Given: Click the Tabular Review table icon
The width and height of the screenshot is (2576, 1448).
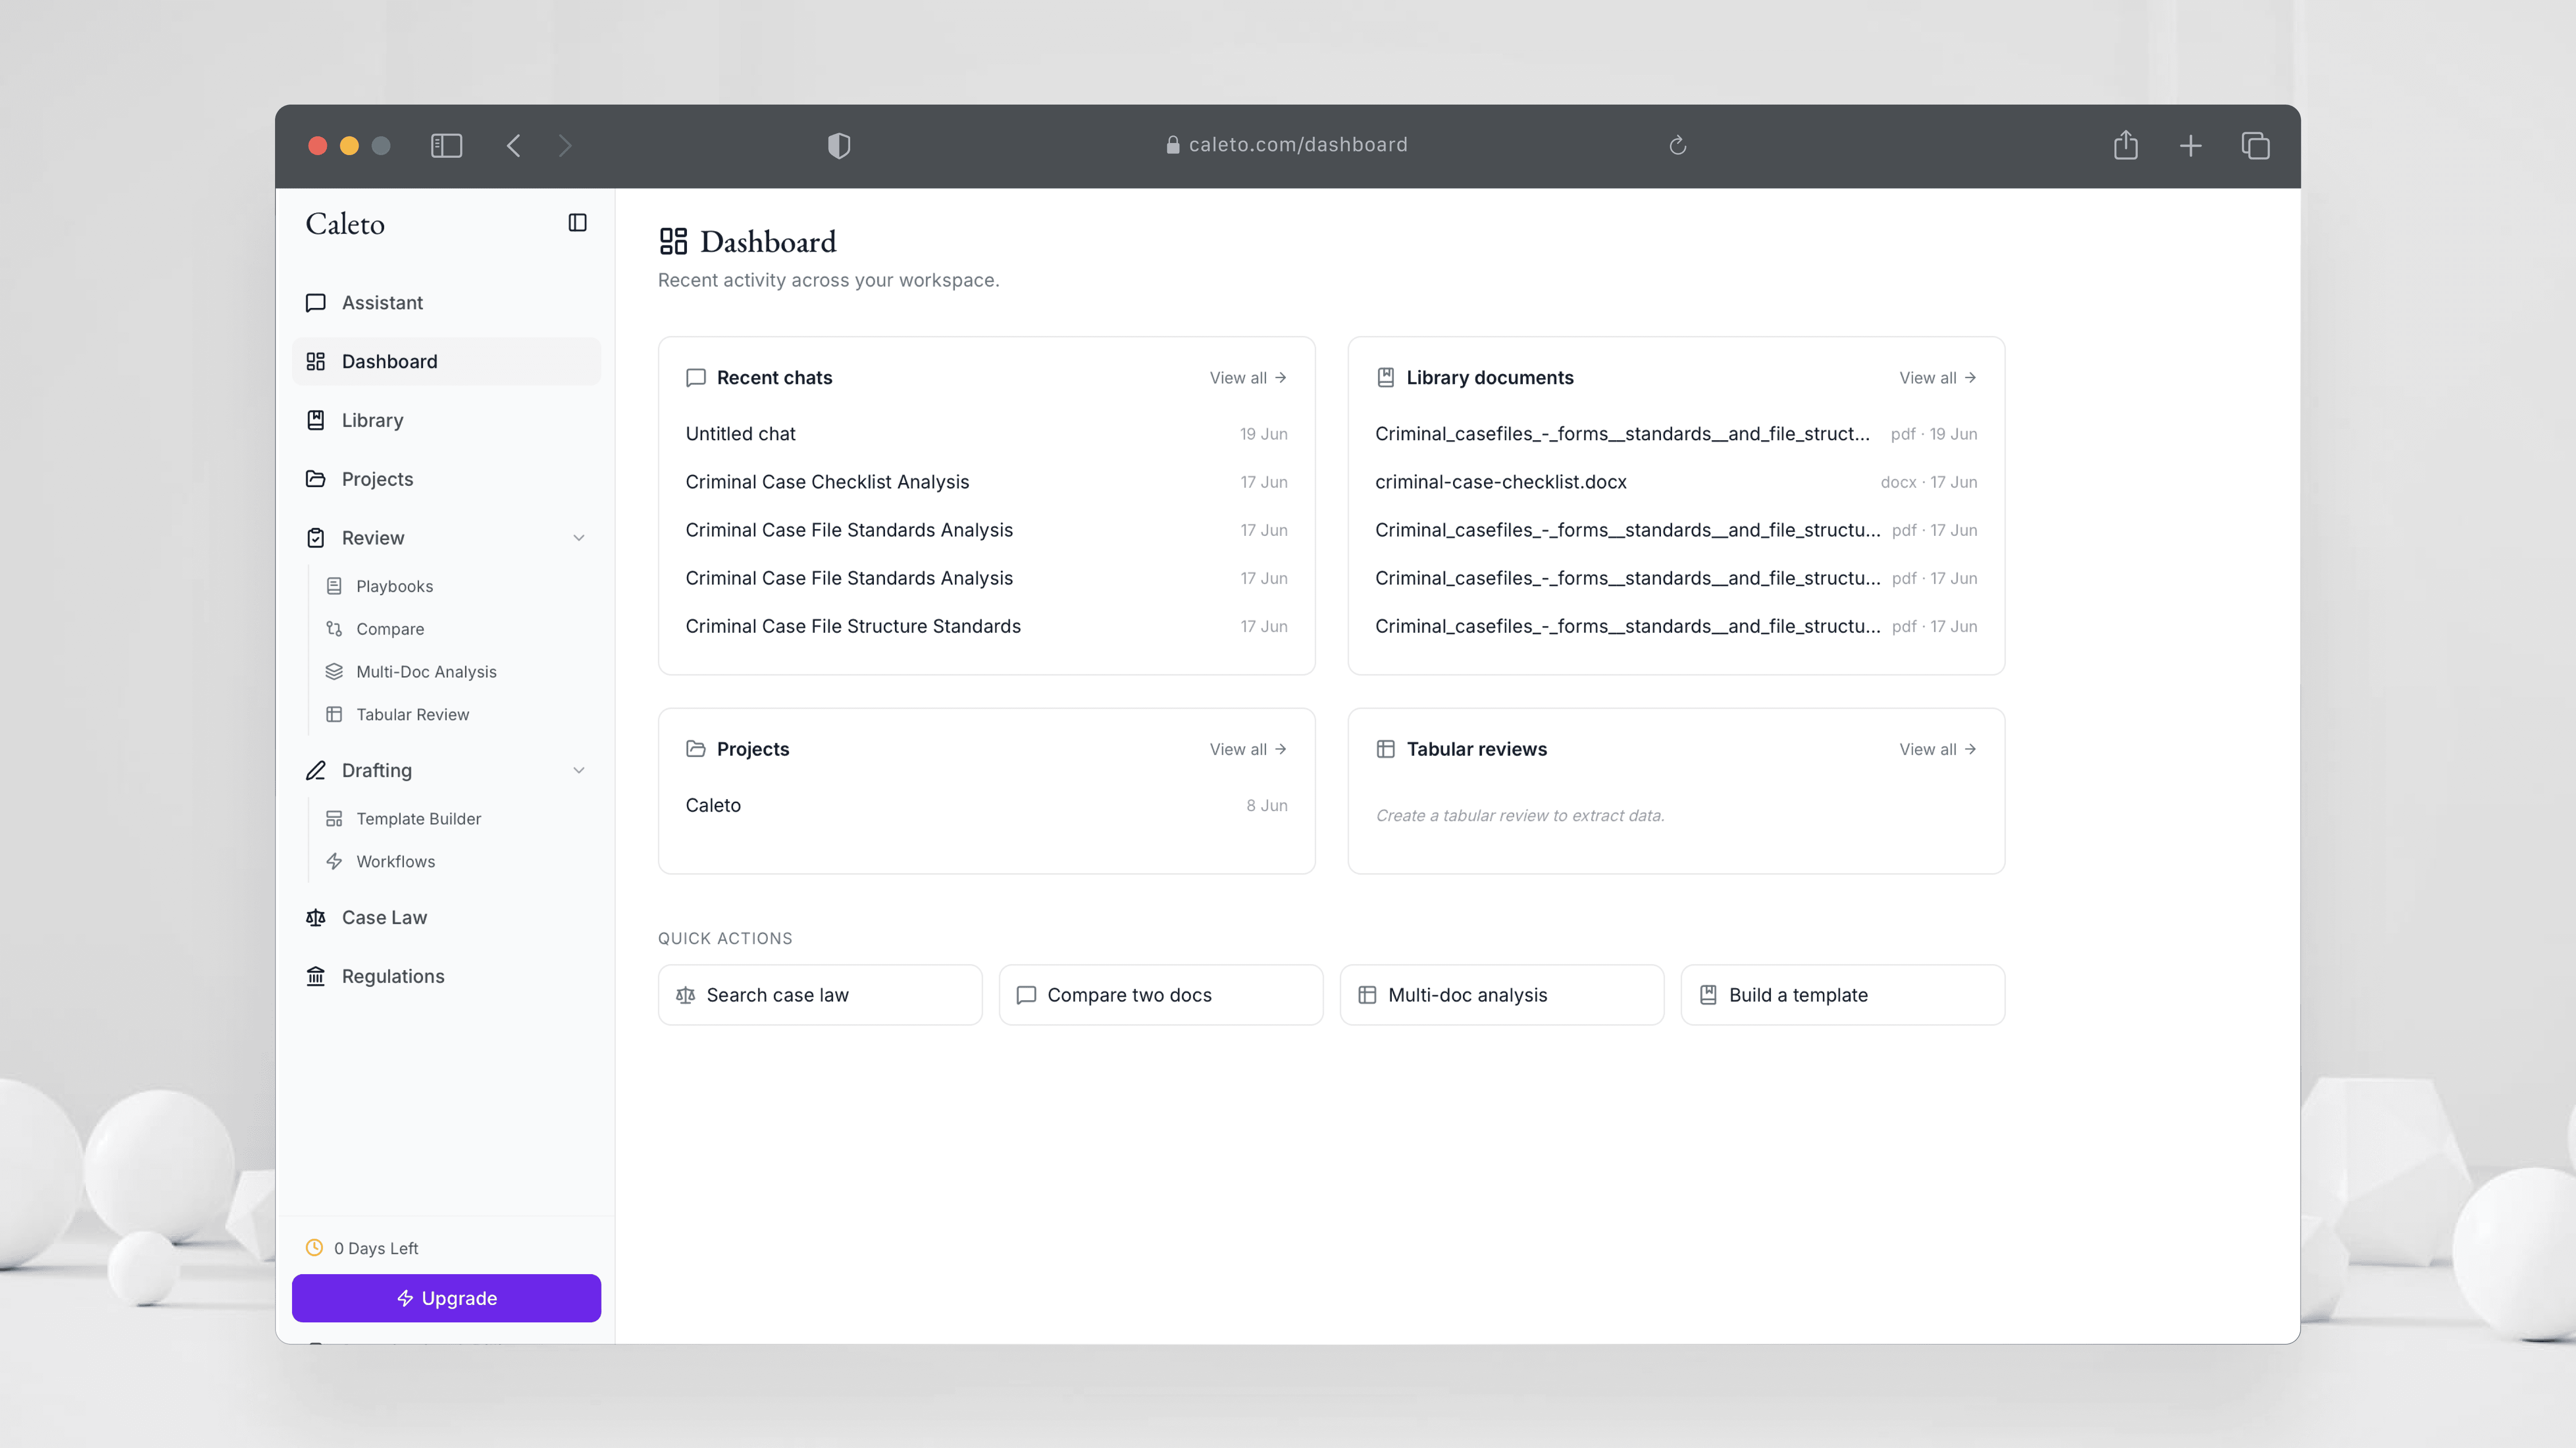Looking at the screenshot, I should (334, 715).
